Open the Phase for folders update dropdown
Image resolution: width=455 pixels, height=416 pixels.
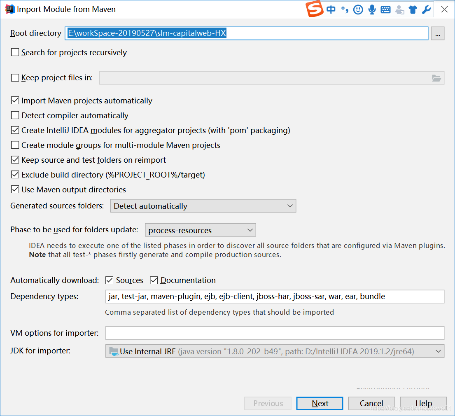[x=200, y=230]
